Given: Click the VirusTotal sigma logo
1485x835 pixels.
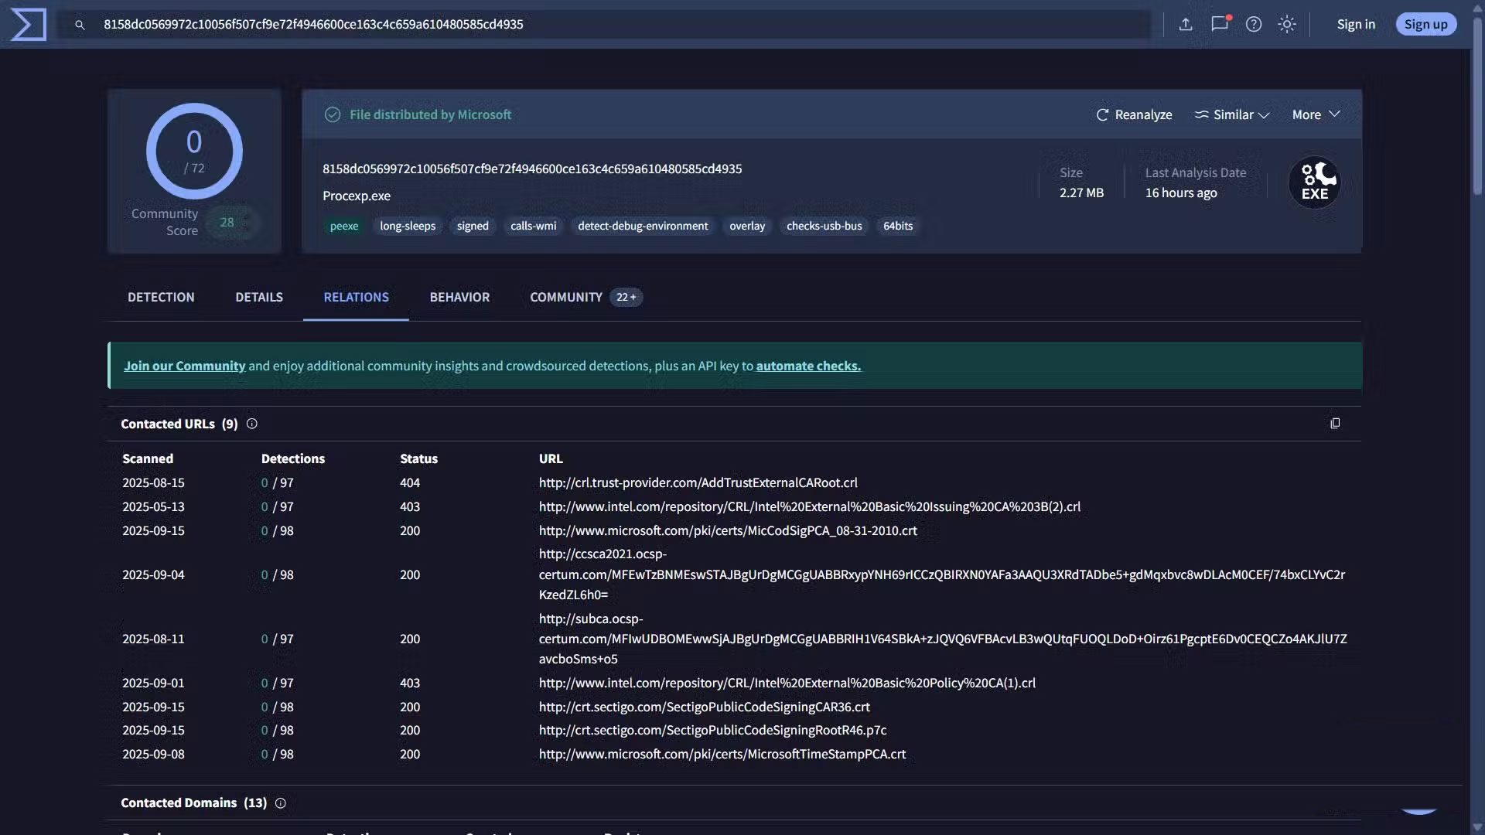Looking at the screenshot, I should (x=29, y=25).
